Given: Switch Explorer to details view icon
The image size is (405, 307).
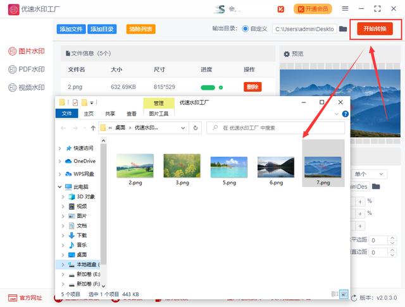Looking at the screenshot, I should pyautogui.click(x=335, y=294).
